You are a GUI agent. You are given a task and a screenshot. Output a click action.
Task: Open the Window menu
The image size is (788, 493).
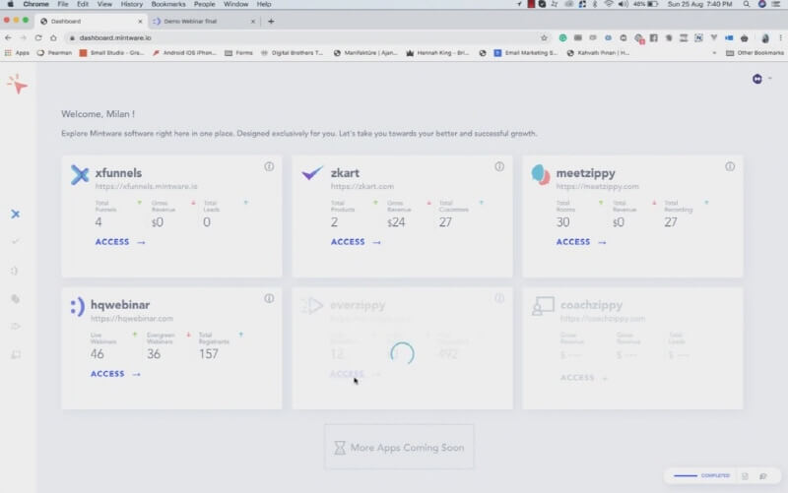235,4
